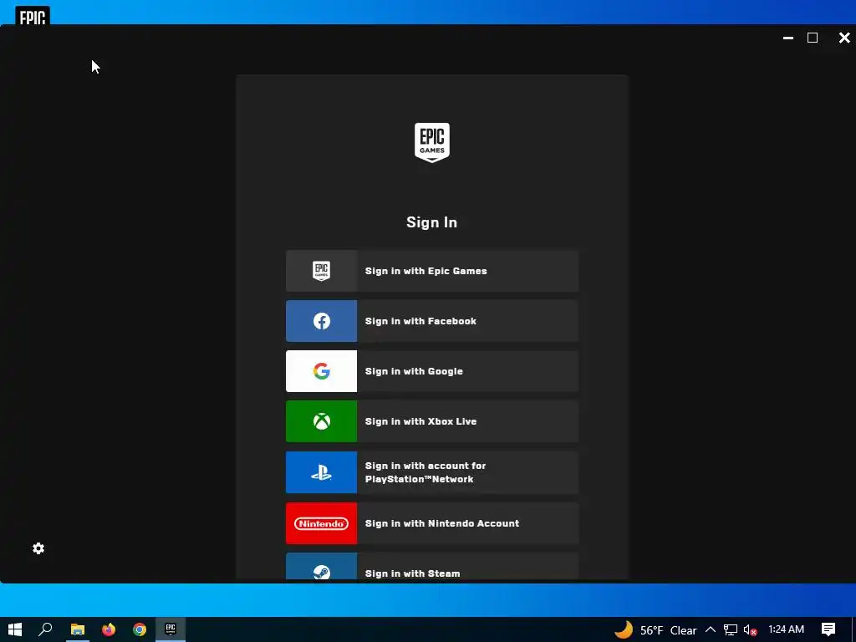Screen dimensions: 856x642
Task: Open launcher settings gear icon
Action: click(38, 548)
